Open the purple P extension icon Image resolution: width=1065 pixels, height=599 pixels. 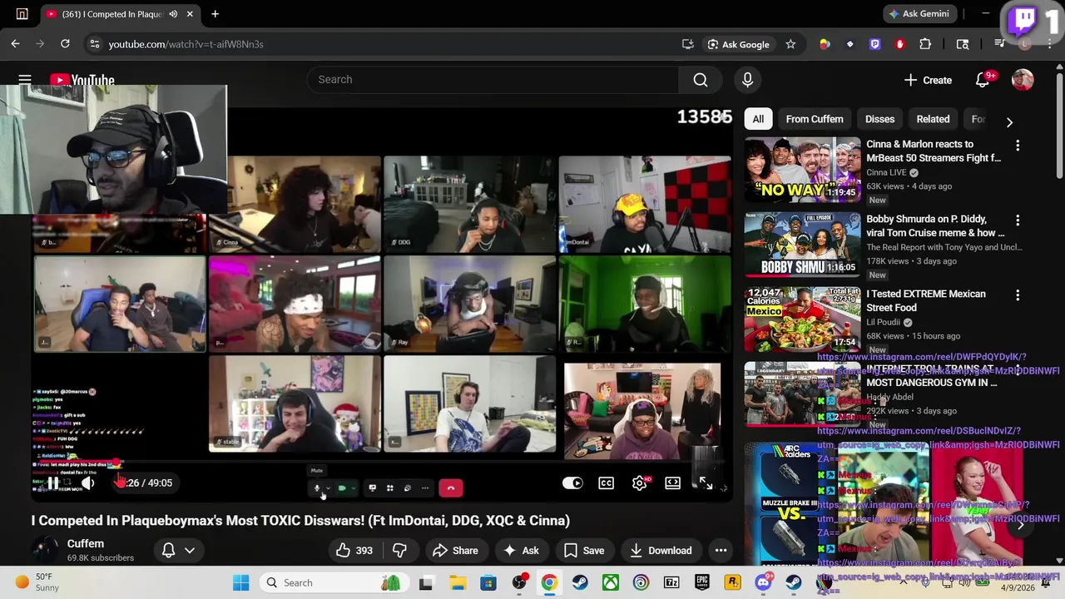pos(874,44)
